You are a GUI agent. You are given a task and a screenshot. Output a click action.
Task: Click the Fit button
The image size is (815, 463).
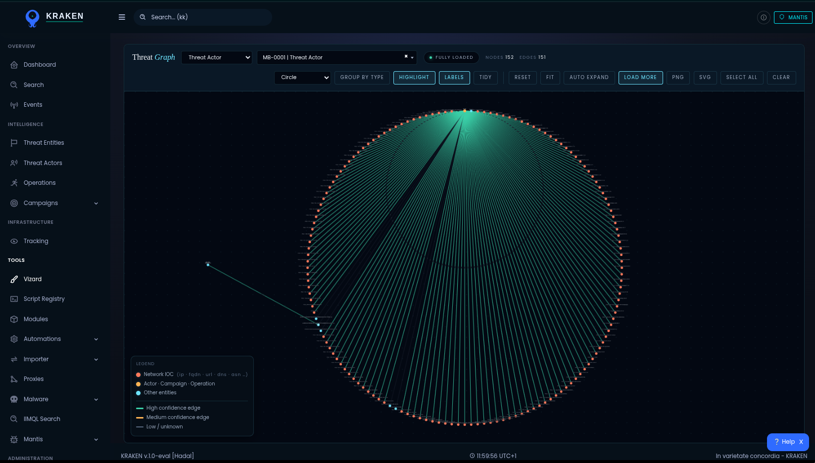click(x=550, y=78)
